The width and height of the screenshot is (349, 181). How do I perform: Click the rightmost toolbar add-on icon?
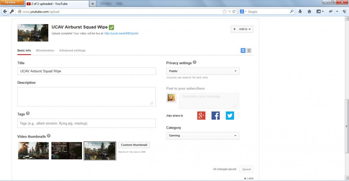point(345,12)
